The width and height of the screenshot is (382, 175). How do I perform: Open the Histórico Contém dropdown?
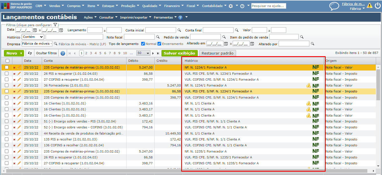[33, 37]
